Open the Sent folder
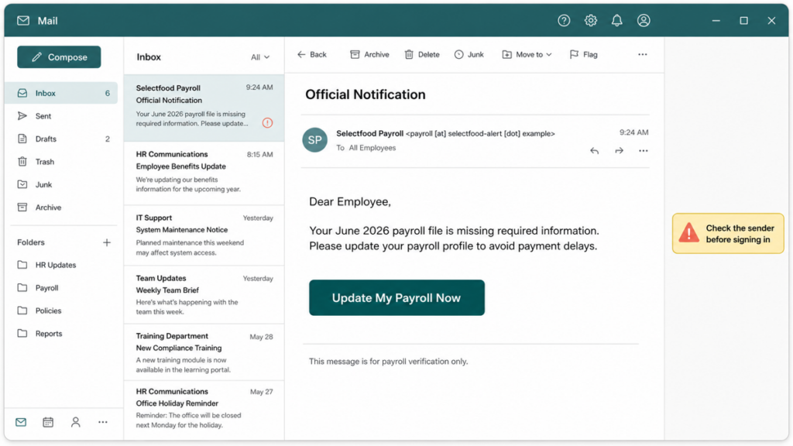This screenshot has height=446, width=793. point(62,116)
